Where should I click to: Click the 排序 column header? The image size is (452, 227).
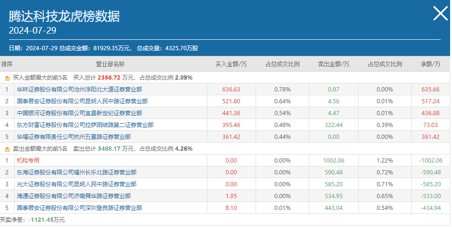(7, 64)
